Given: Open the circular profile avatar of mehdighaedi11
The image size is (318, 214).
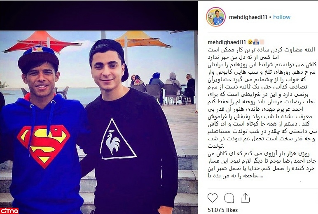Looking at the screenshot, I should click(216, 17).
